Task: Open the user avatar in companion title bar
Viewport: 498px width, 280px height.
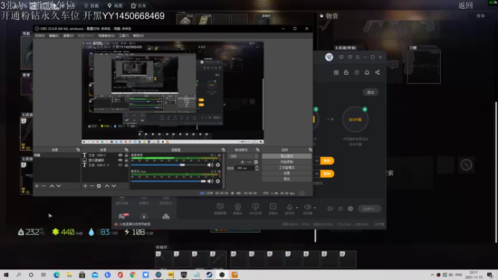Action: tap(329, 57)
